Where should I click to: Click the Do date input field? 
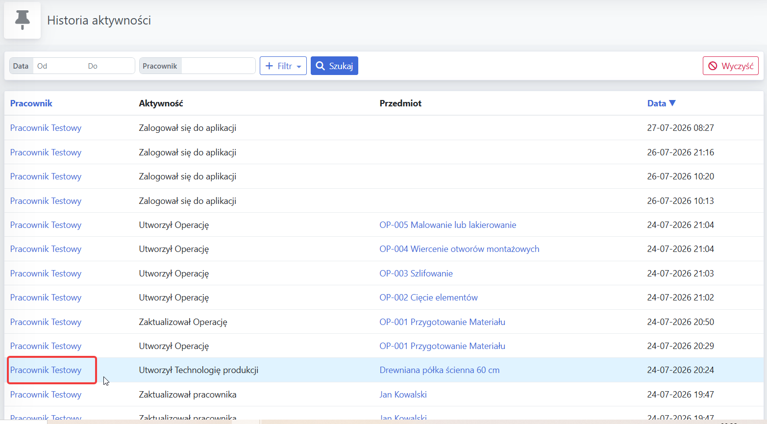tap(109, 66)
